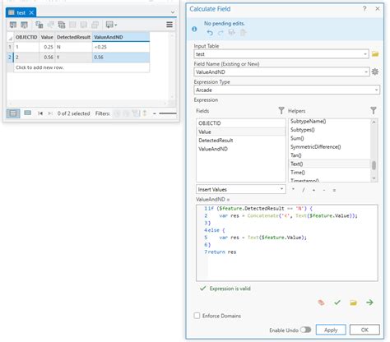
Task: Click the Show all records view button
Action: pyautogui.click(x=13, y=113)
